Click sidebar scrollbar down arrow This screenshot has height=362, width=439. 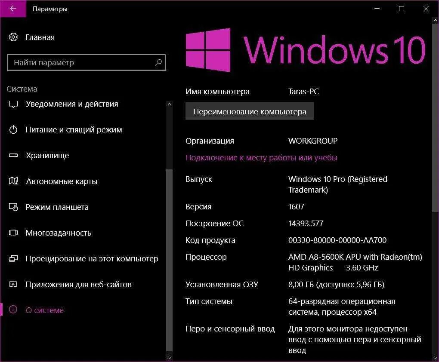tap(169, 358)
